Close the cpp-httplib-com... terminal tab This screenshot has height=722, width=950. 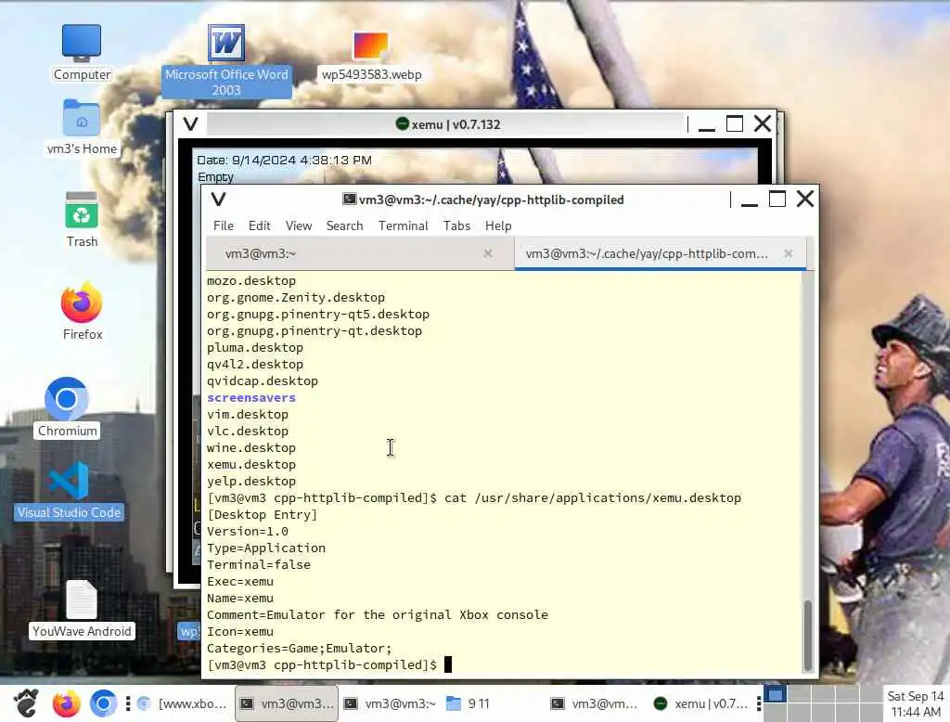[x=789, y=253]
